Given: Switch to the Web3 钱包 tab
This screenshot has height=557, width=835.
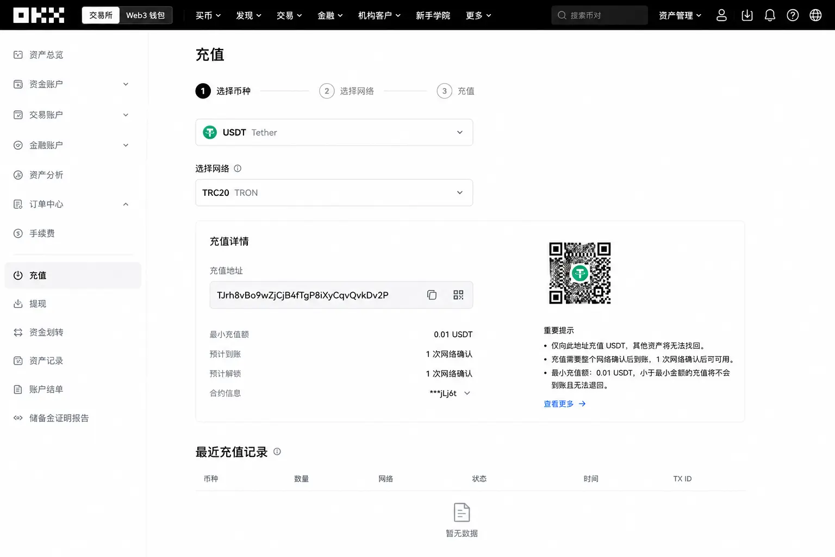Looking at the screenshot, I should (x=145, y=15).
